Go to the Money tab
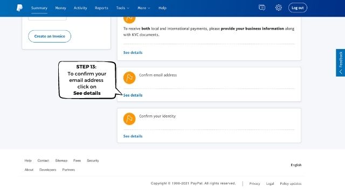Image resolution: width=345 pixels, height=194 pixels. point(60,8)
